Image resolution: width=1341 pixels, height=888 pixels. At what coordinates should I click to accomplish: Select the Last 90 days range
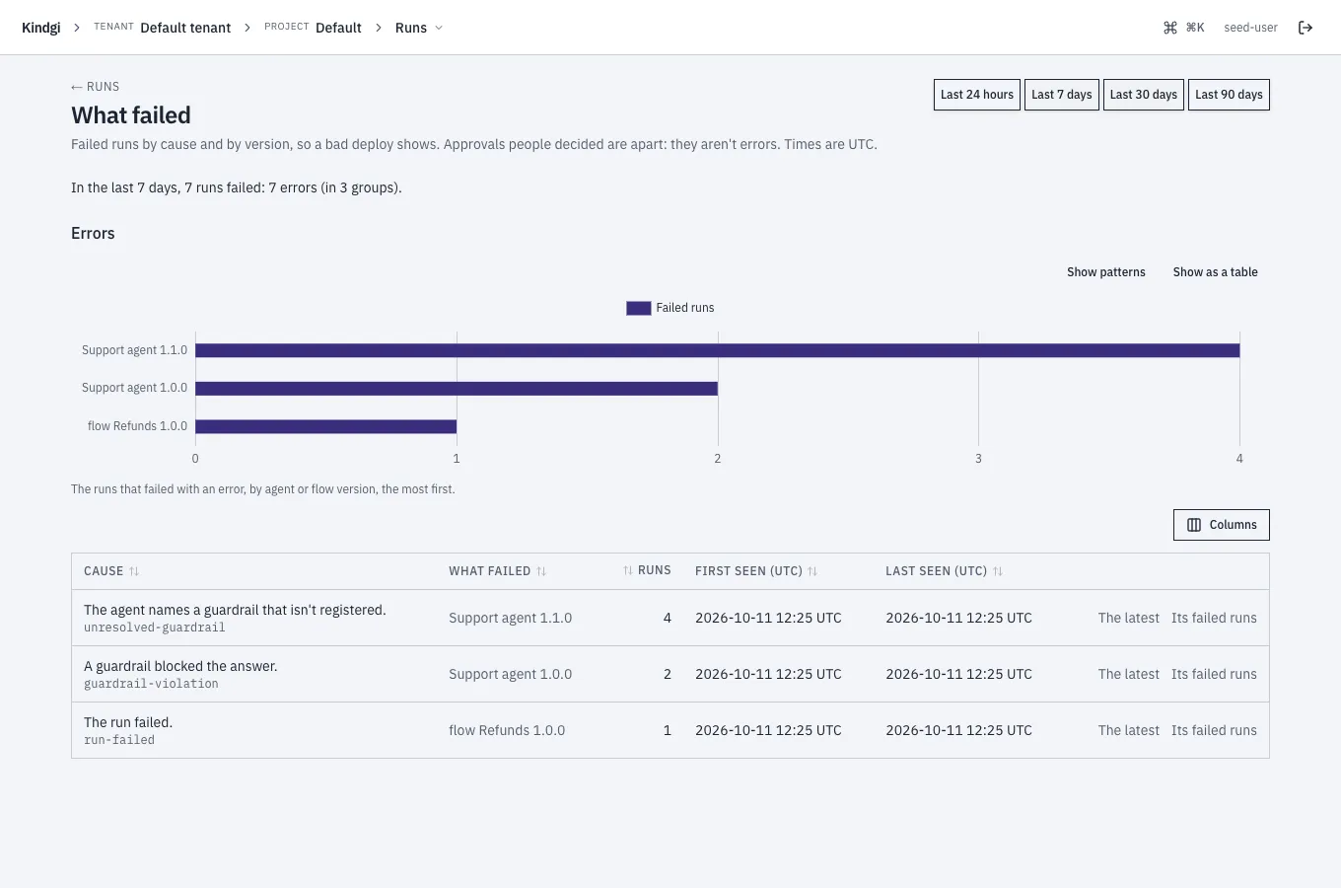pyautogui.click(x=1229, y=95)
